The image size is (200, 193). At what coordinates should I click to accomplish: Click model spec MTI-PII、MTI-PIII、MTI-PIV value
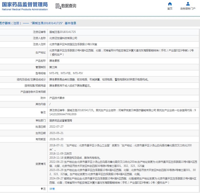[x=66, y=73]
